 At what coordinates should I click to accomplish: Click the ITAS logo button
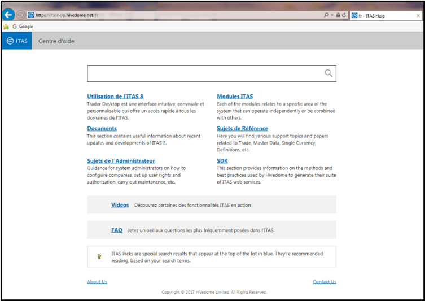[17, 41]
